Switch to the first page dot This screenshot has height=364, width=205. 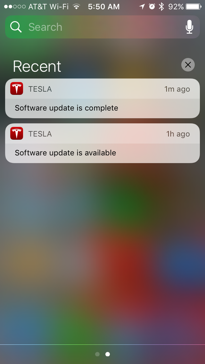(x=97, y=354)
